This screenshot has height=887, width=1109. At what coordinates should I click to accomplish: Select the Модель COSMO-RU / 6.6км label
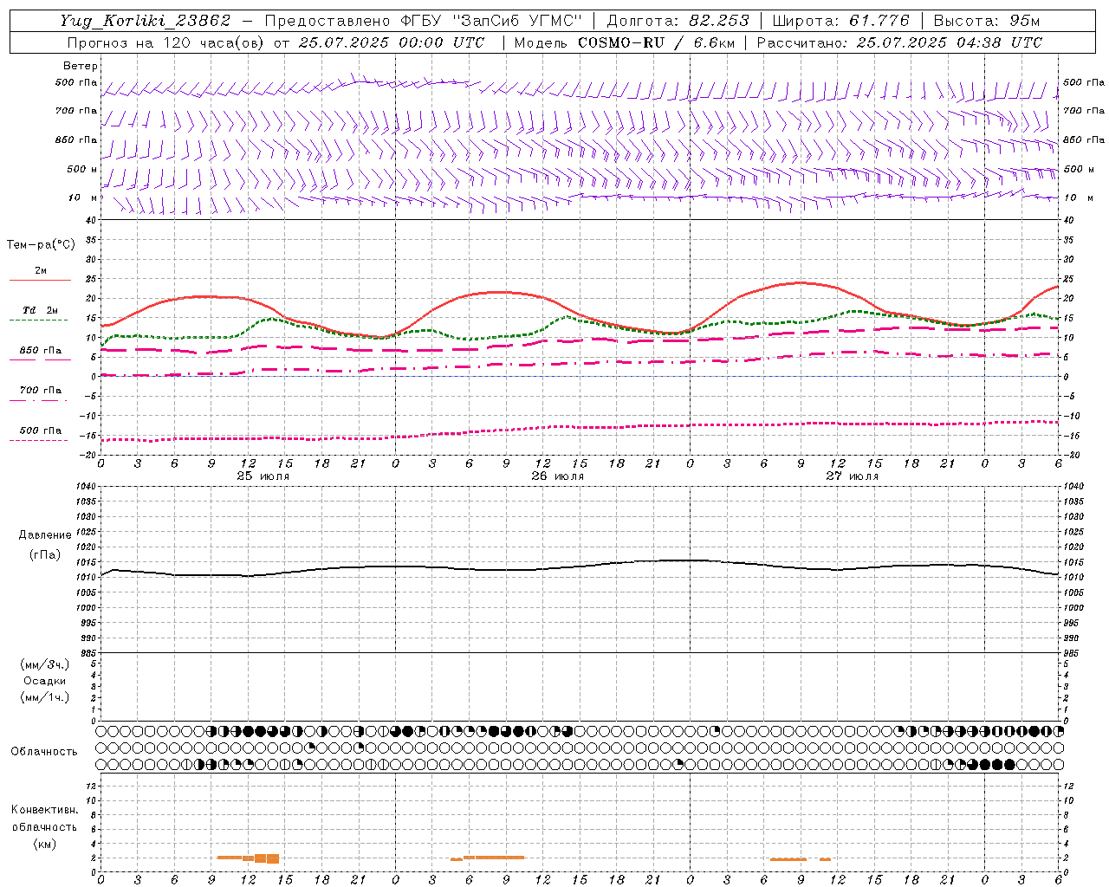(625, 42)
